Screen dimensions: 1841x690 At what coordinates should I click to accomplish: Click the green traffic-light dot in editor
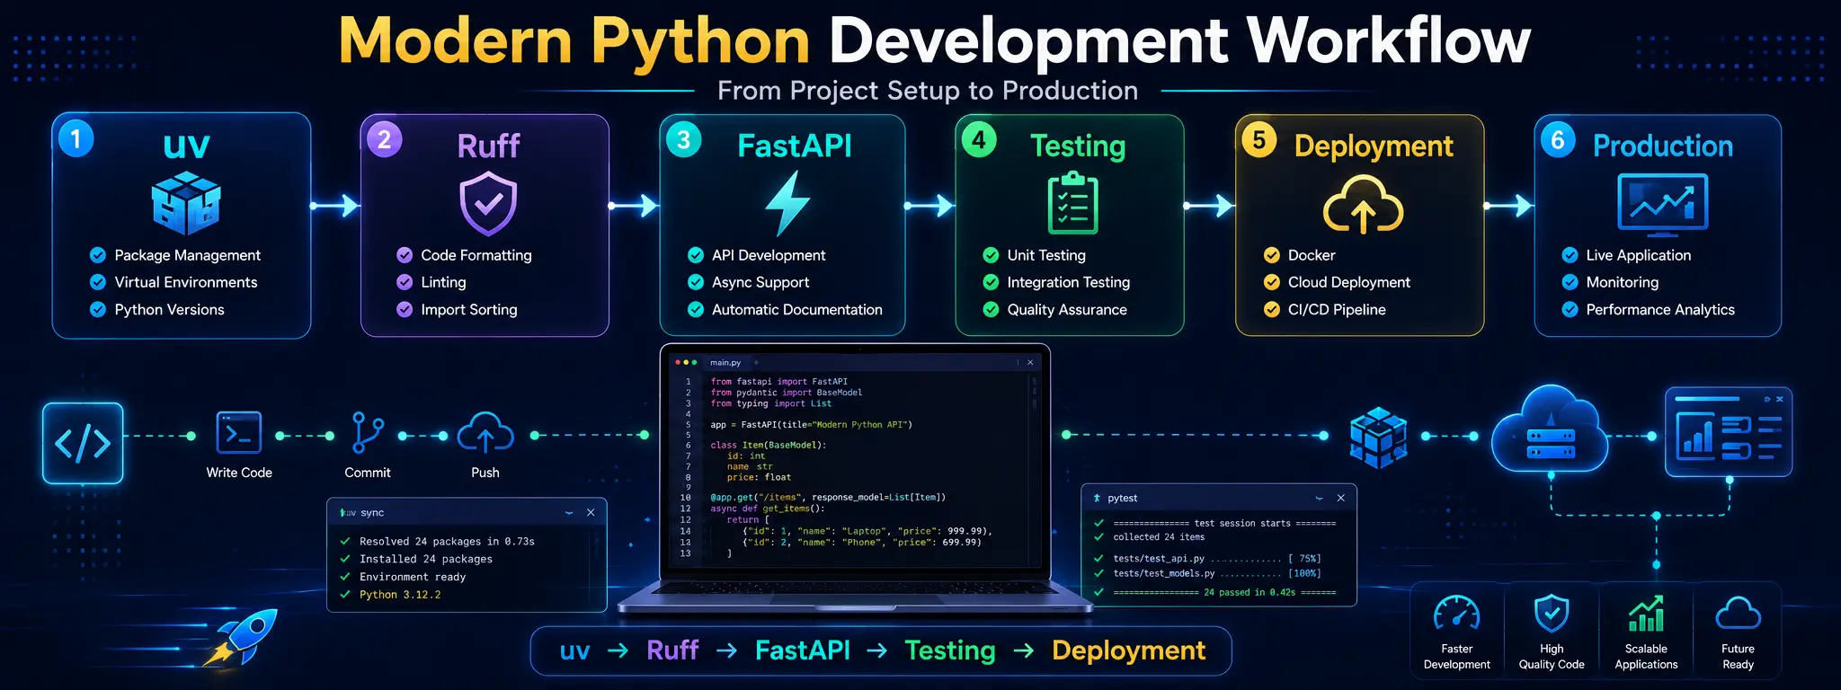pos(694,362)
